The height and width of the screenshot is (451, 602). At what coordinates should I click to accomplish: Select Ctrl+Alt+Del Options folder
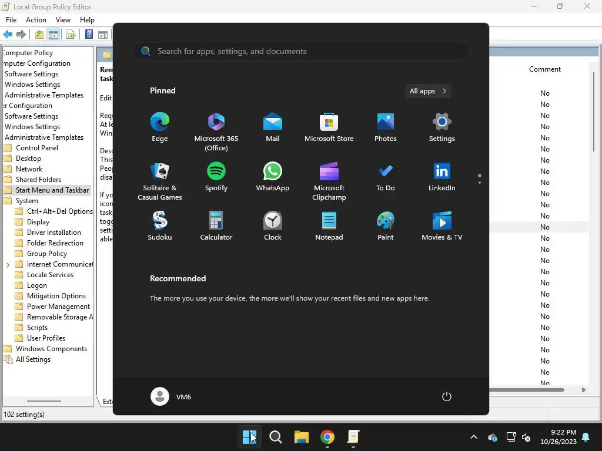pyautogui.click(x=59, y=211)
